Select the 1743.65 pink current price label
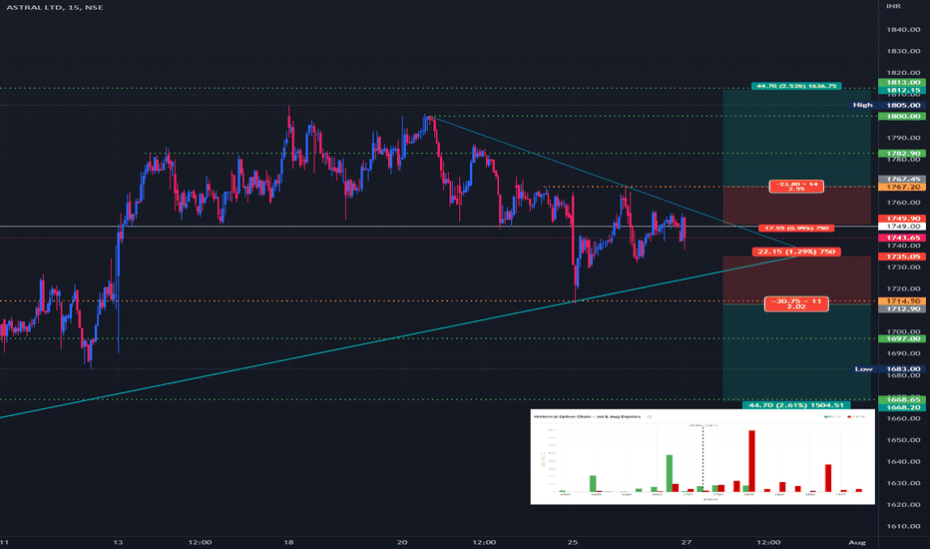This screenshot has width=930, height=549. pos(901,238)
